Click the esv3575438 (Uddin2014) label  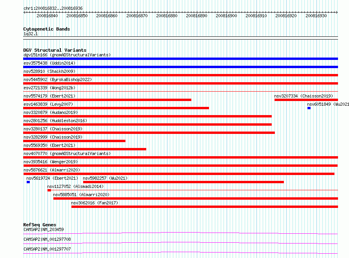click(x=49, y=63)
